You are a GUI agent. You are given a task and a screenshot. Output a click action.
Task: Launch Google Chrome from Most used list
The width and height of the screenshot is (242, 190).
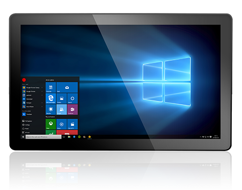(29, 91)
